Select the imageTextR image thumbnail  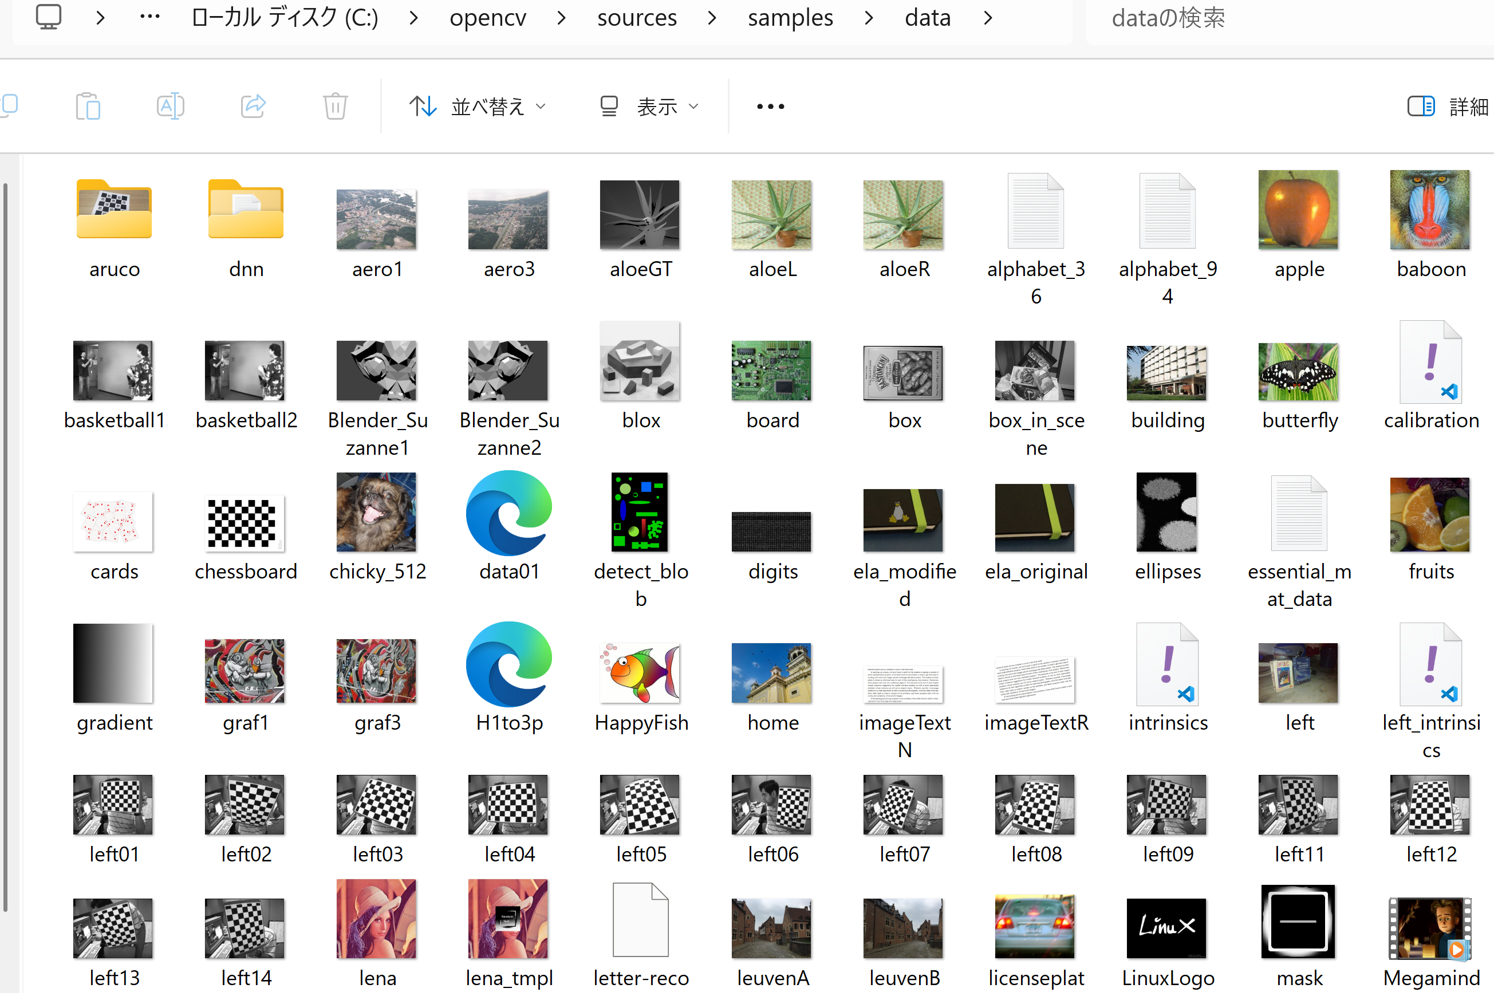[x=1035, y=680]
